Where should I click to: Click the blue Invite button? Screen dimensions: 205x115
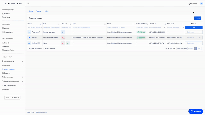(x=198, y=18)
